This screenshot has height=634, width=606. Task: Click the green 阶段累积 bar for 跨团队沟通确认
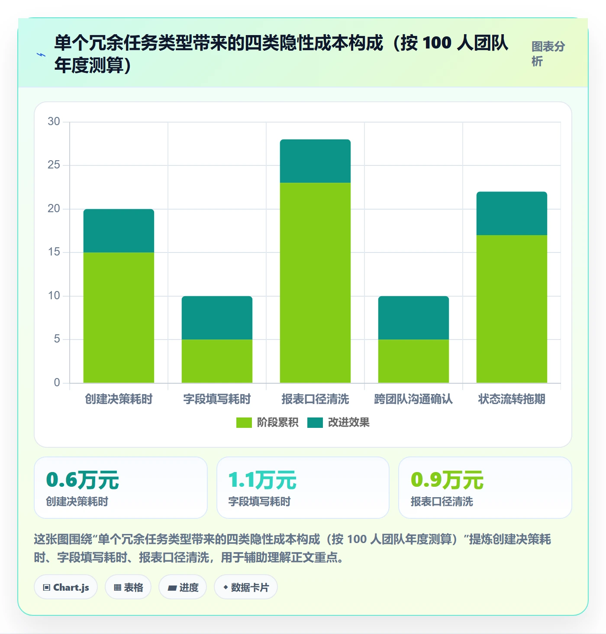tap(413, 361)
